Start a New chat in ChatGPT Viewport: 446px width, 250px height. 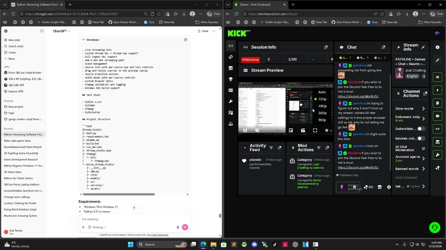[x=14, y=40]
